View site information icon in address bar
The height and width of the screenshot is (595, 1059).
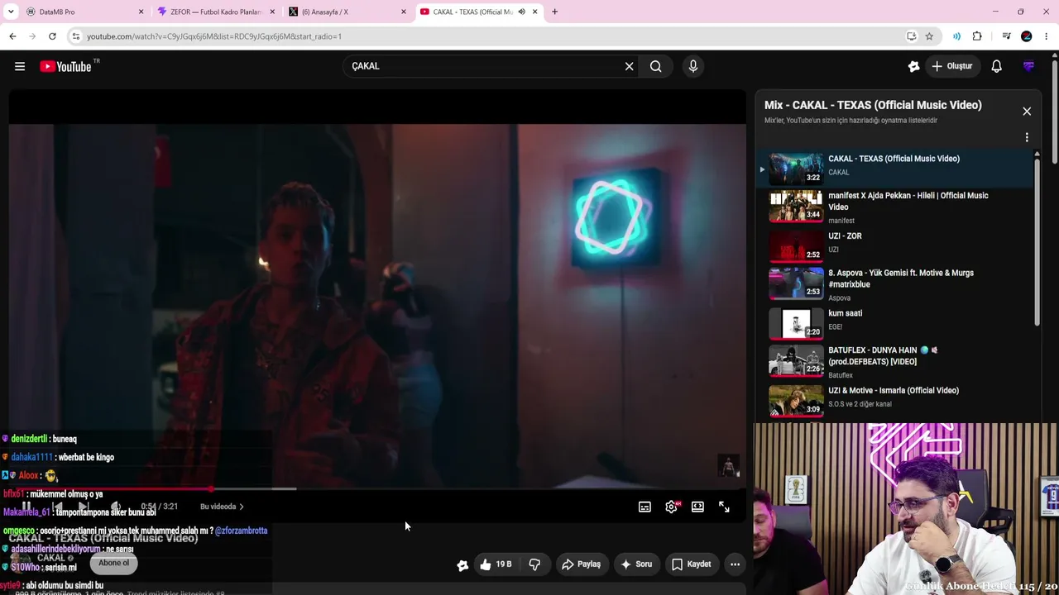75,36
